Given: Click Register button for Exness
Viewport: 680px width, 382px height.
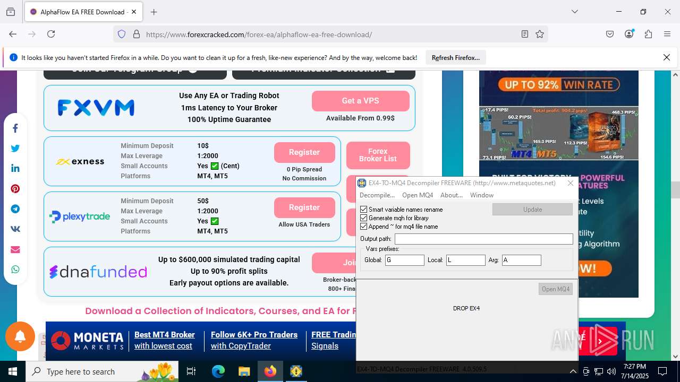Looking at the screenshot, I should (x=304, y=152).
